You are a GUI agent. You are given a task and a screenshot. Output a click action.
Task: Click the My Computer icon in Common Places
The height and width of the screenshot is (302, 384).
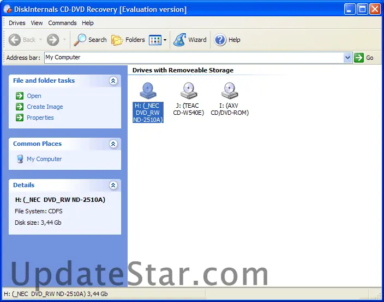point(20,159)
